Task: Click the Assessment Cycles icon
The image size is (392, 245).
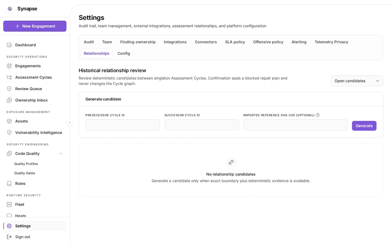Action: coord(9,77)
